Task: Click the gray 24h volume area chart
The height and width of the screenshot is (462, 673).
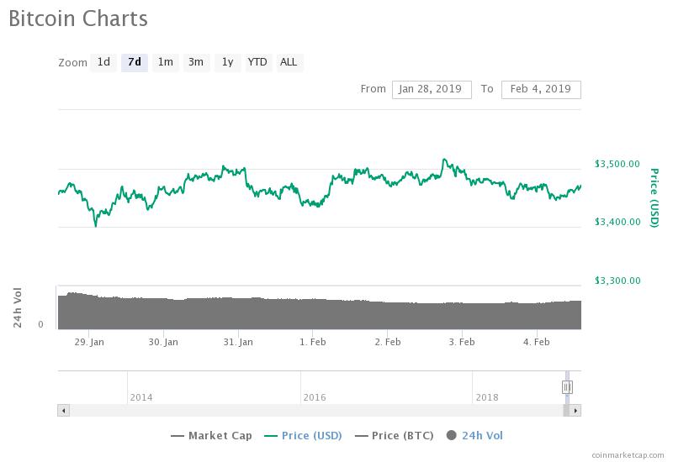Action: 320,312
